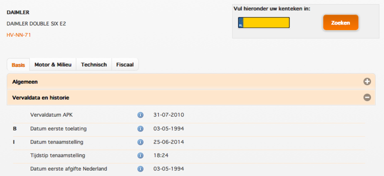
Task: Select the Basis tab
Action: click(x=18, y=65)
